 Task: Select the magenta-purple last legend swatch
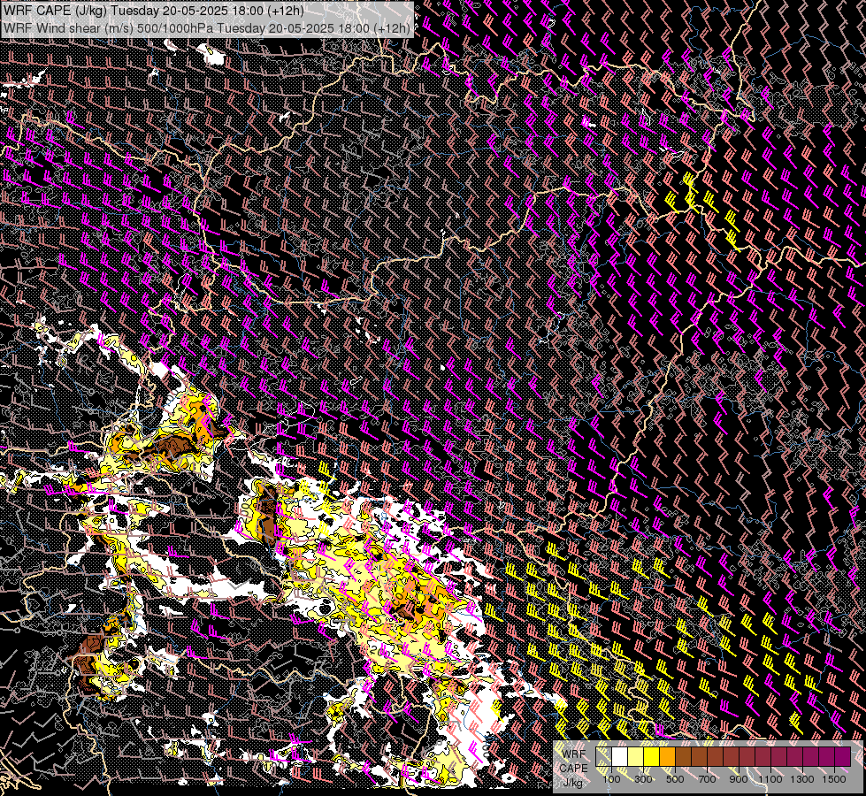(x=843, y=756)
